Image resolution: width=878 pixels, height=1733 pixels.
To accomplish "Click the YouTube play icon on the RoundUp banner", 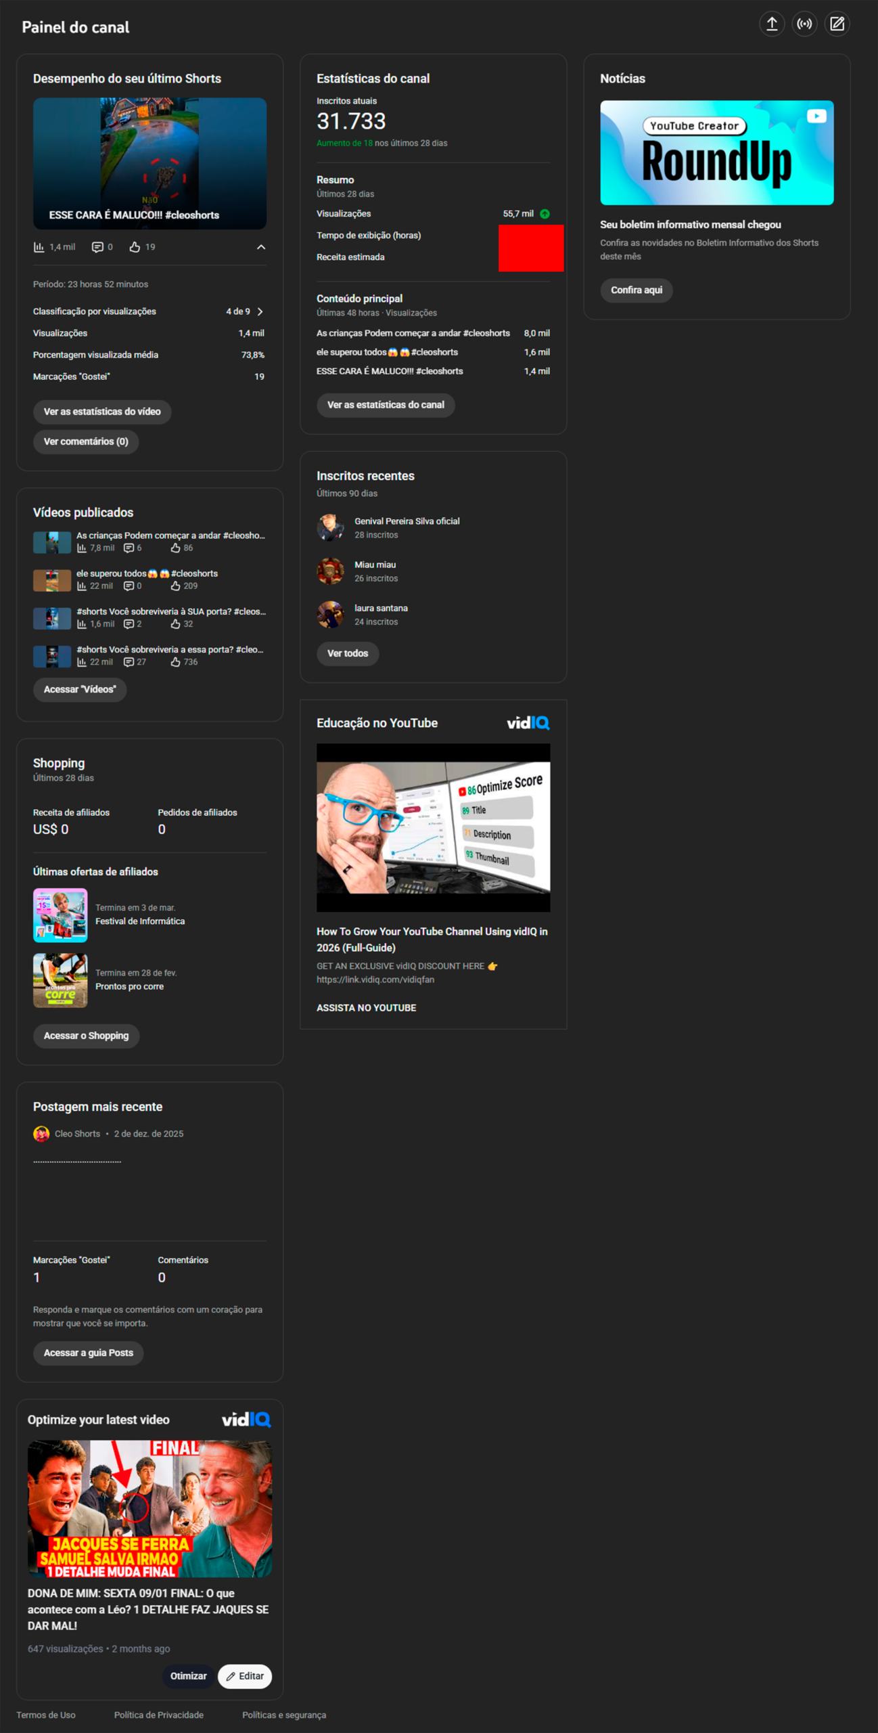I will pos(816,116).
